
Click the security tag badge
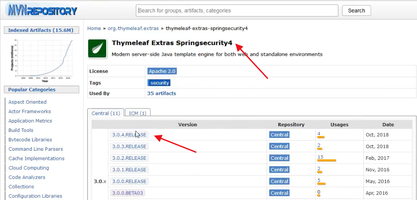pyautogui.click(x=159, y=83)
